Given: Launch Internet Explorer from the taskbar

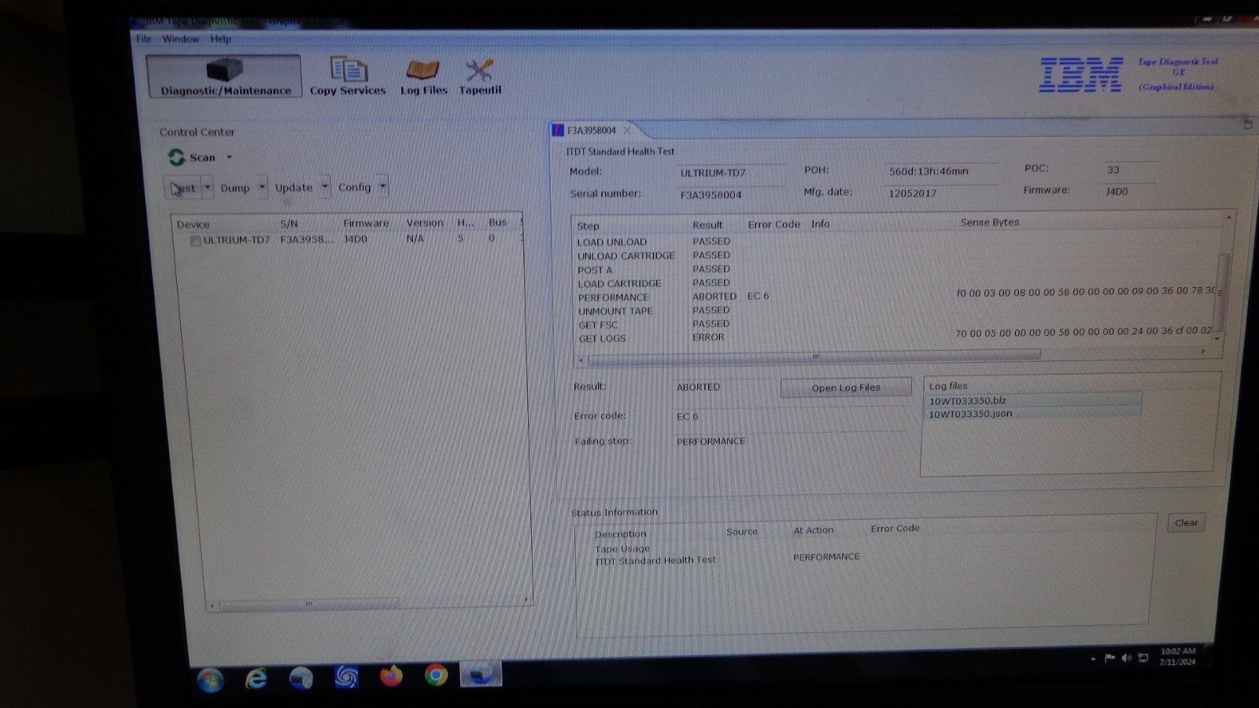Looking at the screenshot, I should coord(256,678).
